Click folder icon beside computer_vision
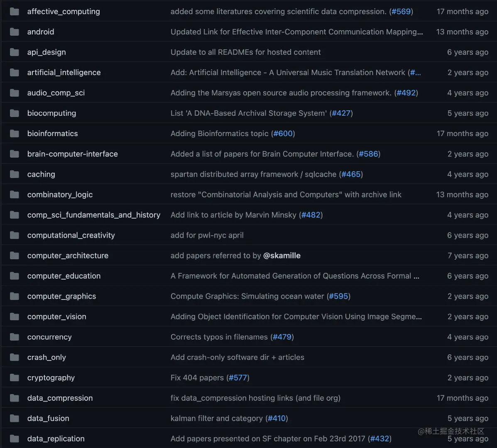Image resolution: width=497 pixels, height=448 pixels. (14, 317)
